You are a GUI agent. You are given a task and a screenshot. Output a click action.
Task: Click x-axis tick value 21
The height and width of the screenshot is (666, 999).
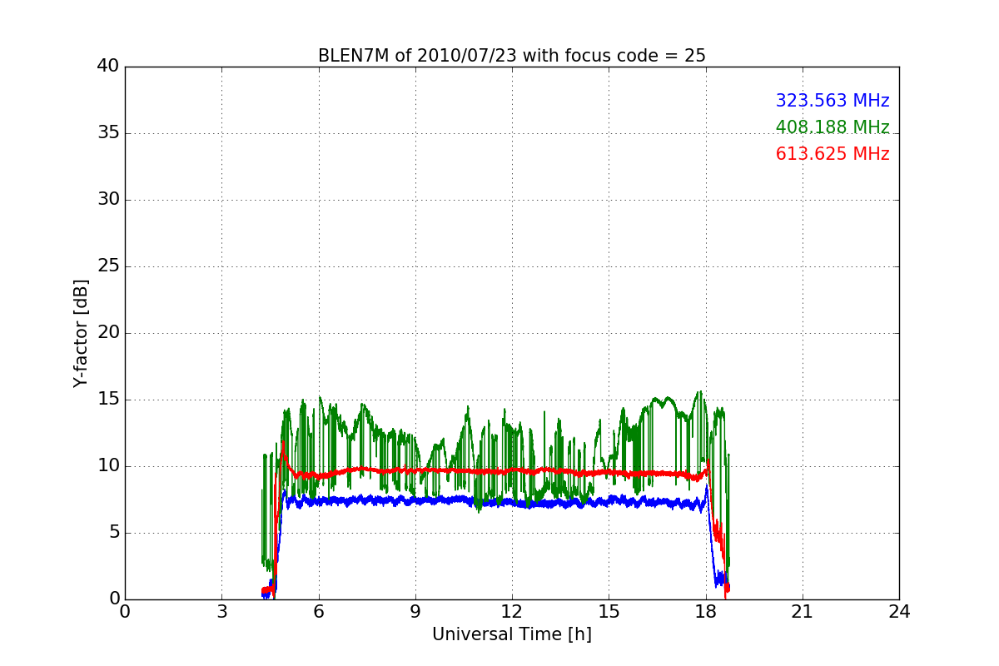click(x=803, y=612)
